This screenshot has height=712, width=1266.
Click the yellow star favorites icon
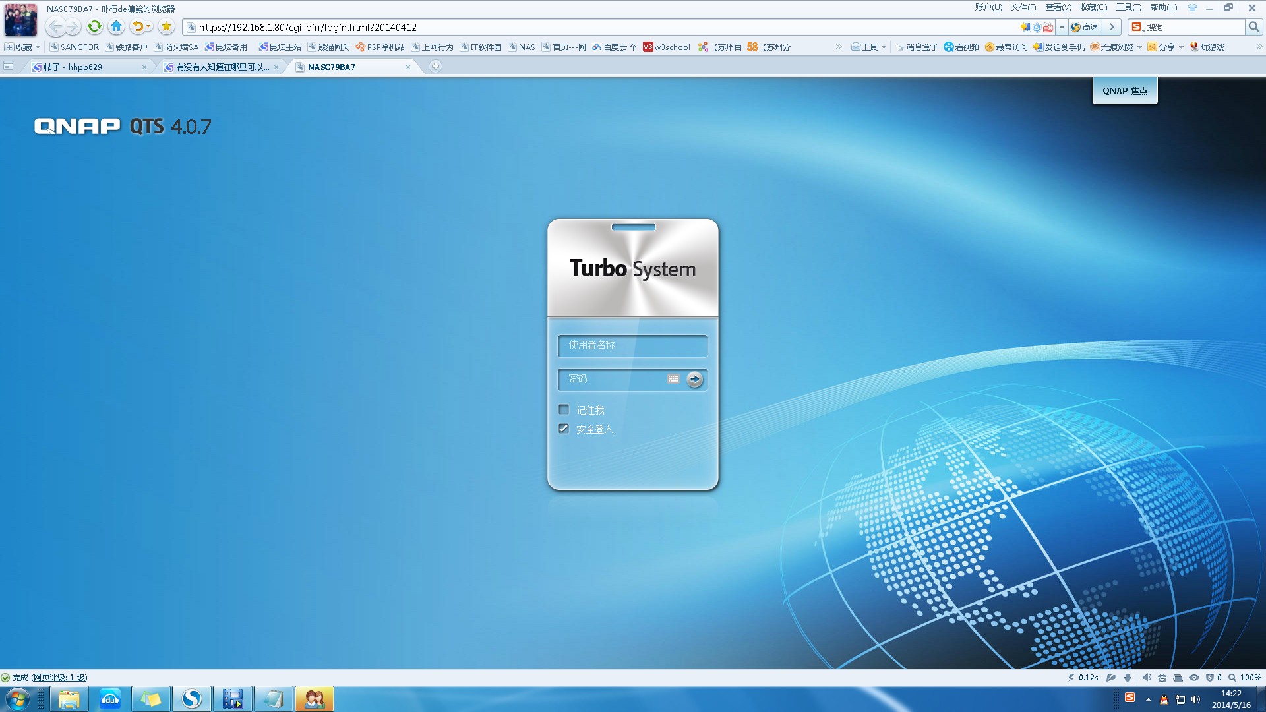166,26
